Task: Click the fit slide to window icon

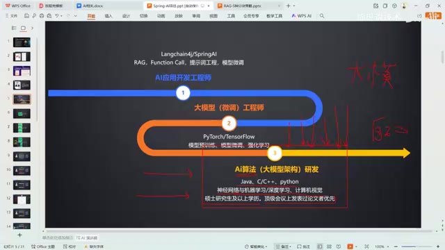Action: pyautogui.click(x=367, y=247)
